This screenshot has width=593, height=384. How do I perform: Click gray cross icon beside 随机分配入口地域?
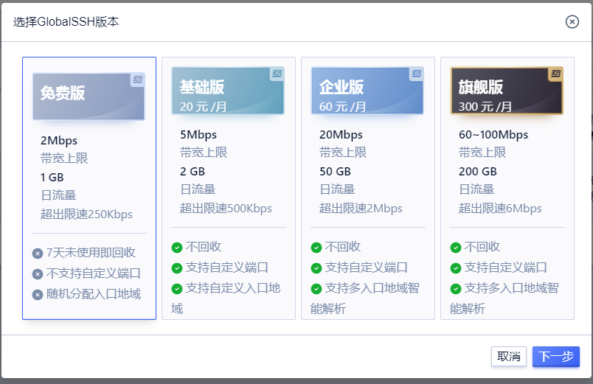click(x=38, y=295)
